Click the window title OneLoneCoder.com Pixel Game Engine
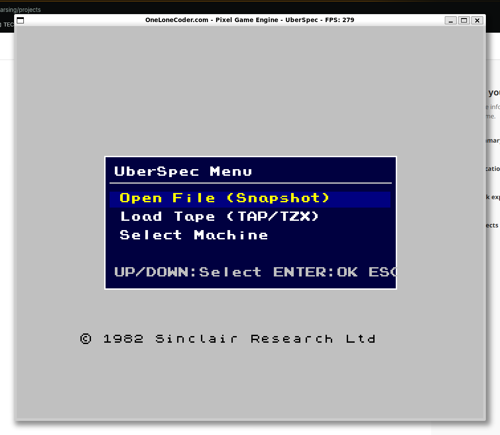 point(250,20)
